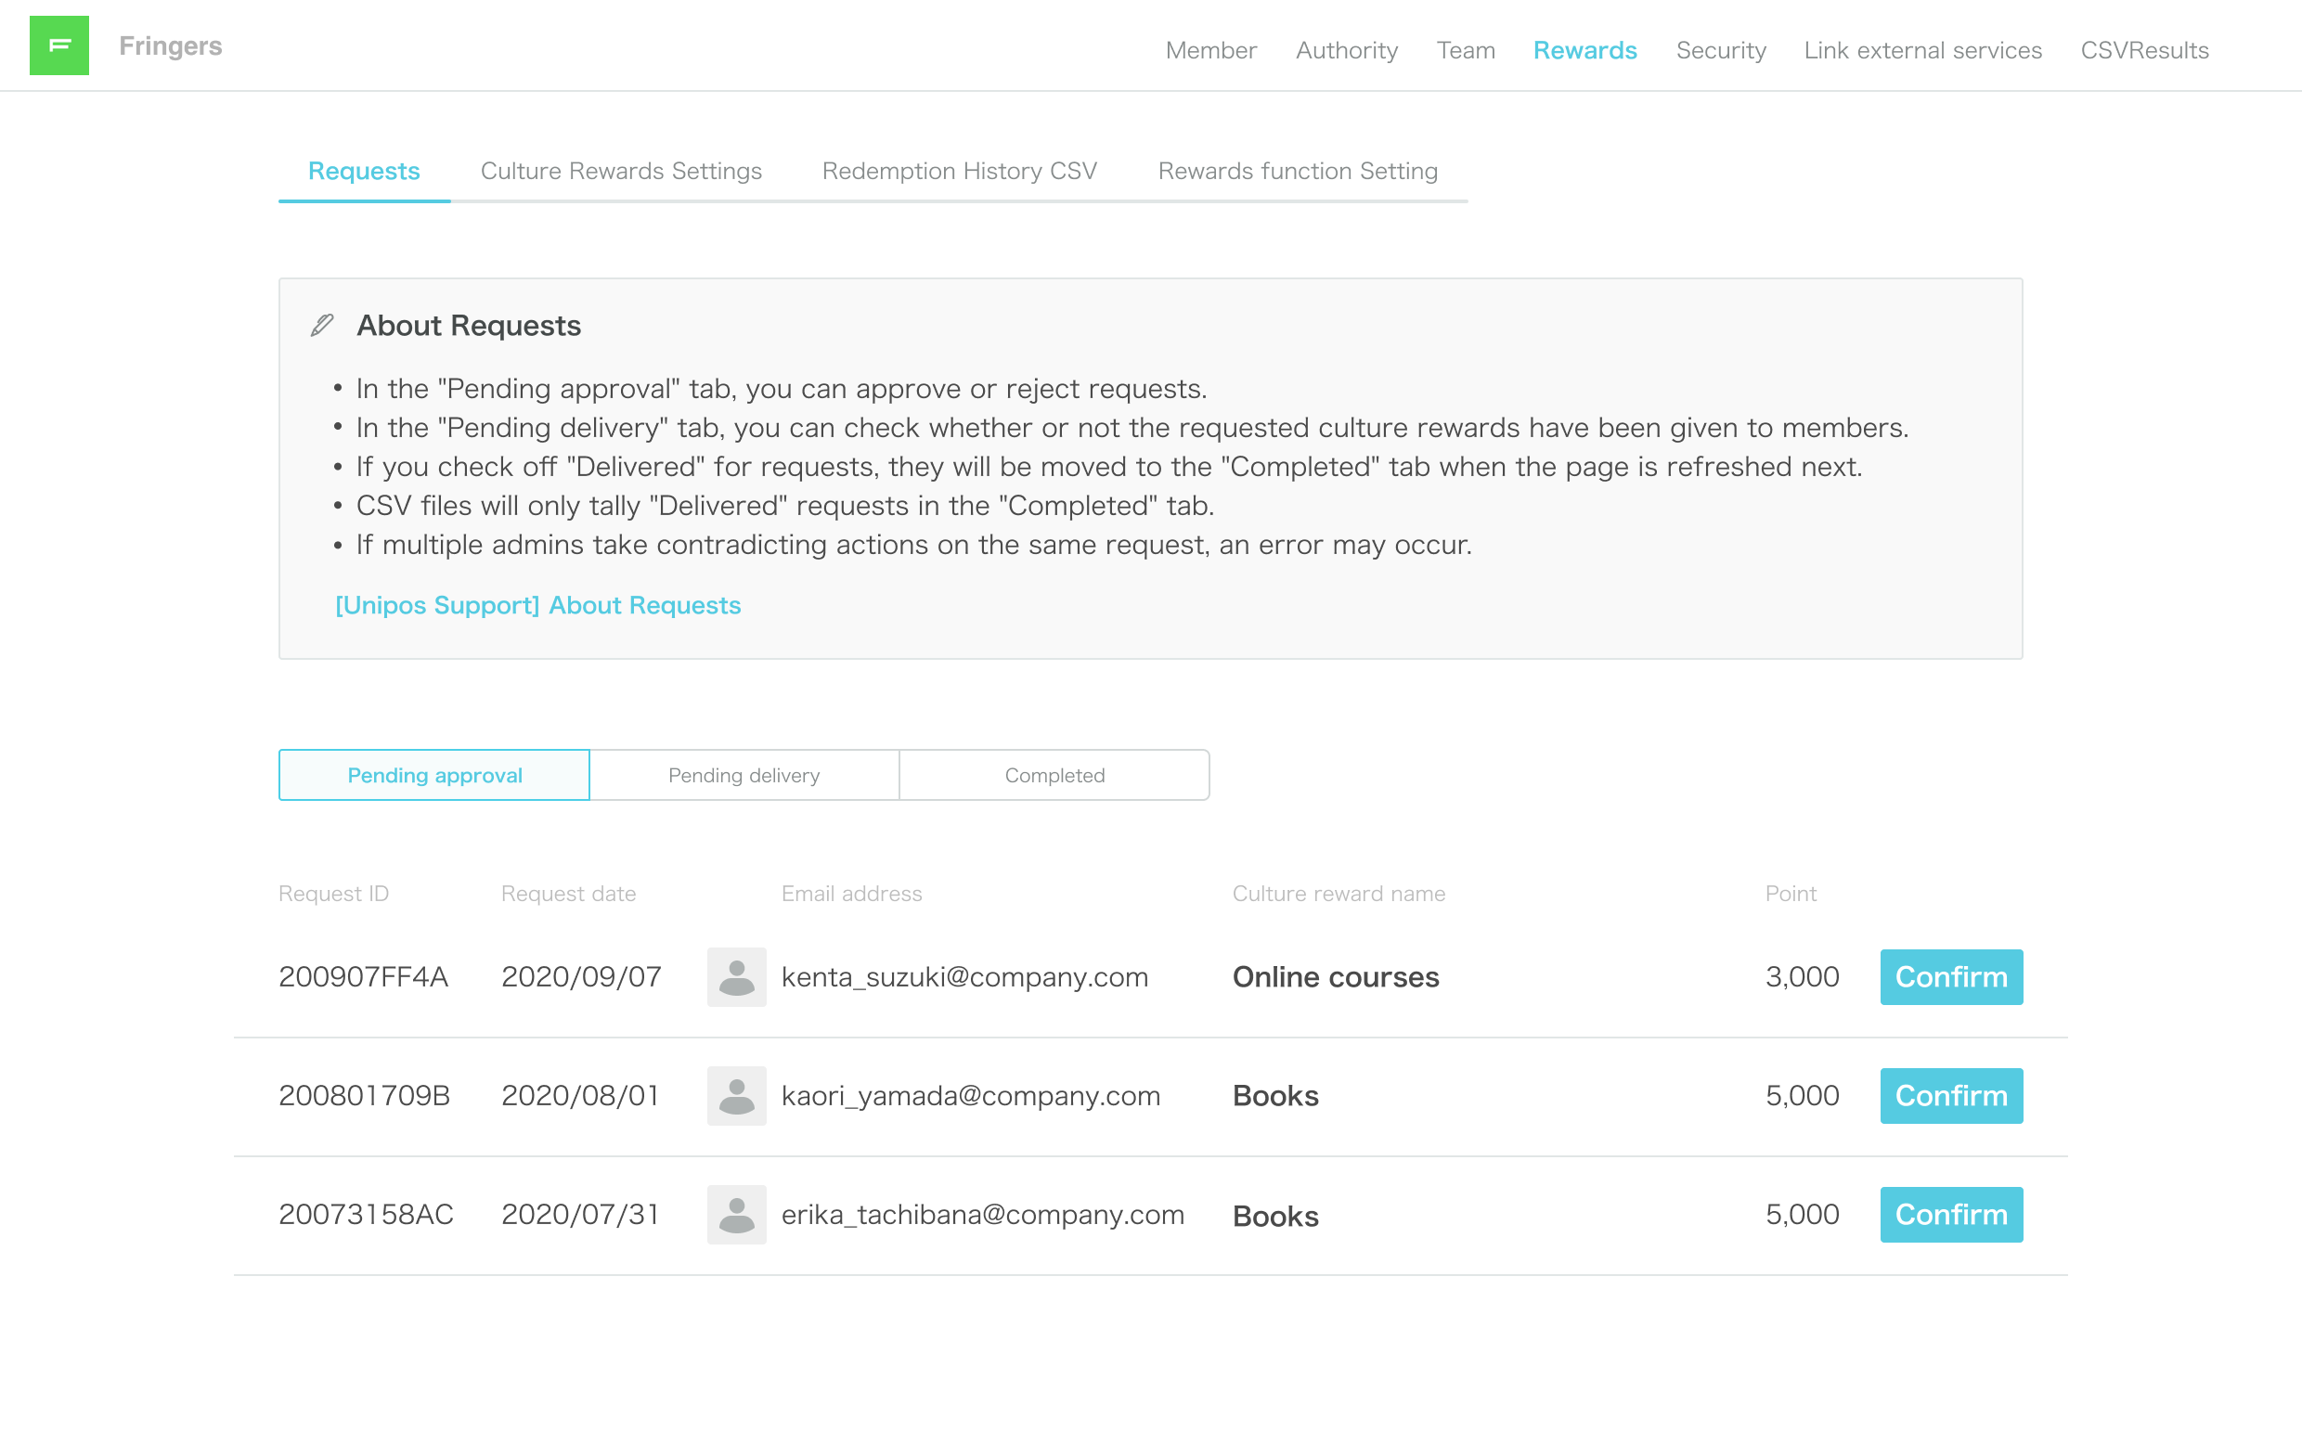
Task: Click the Email address column header
Action: coord(851,893)
